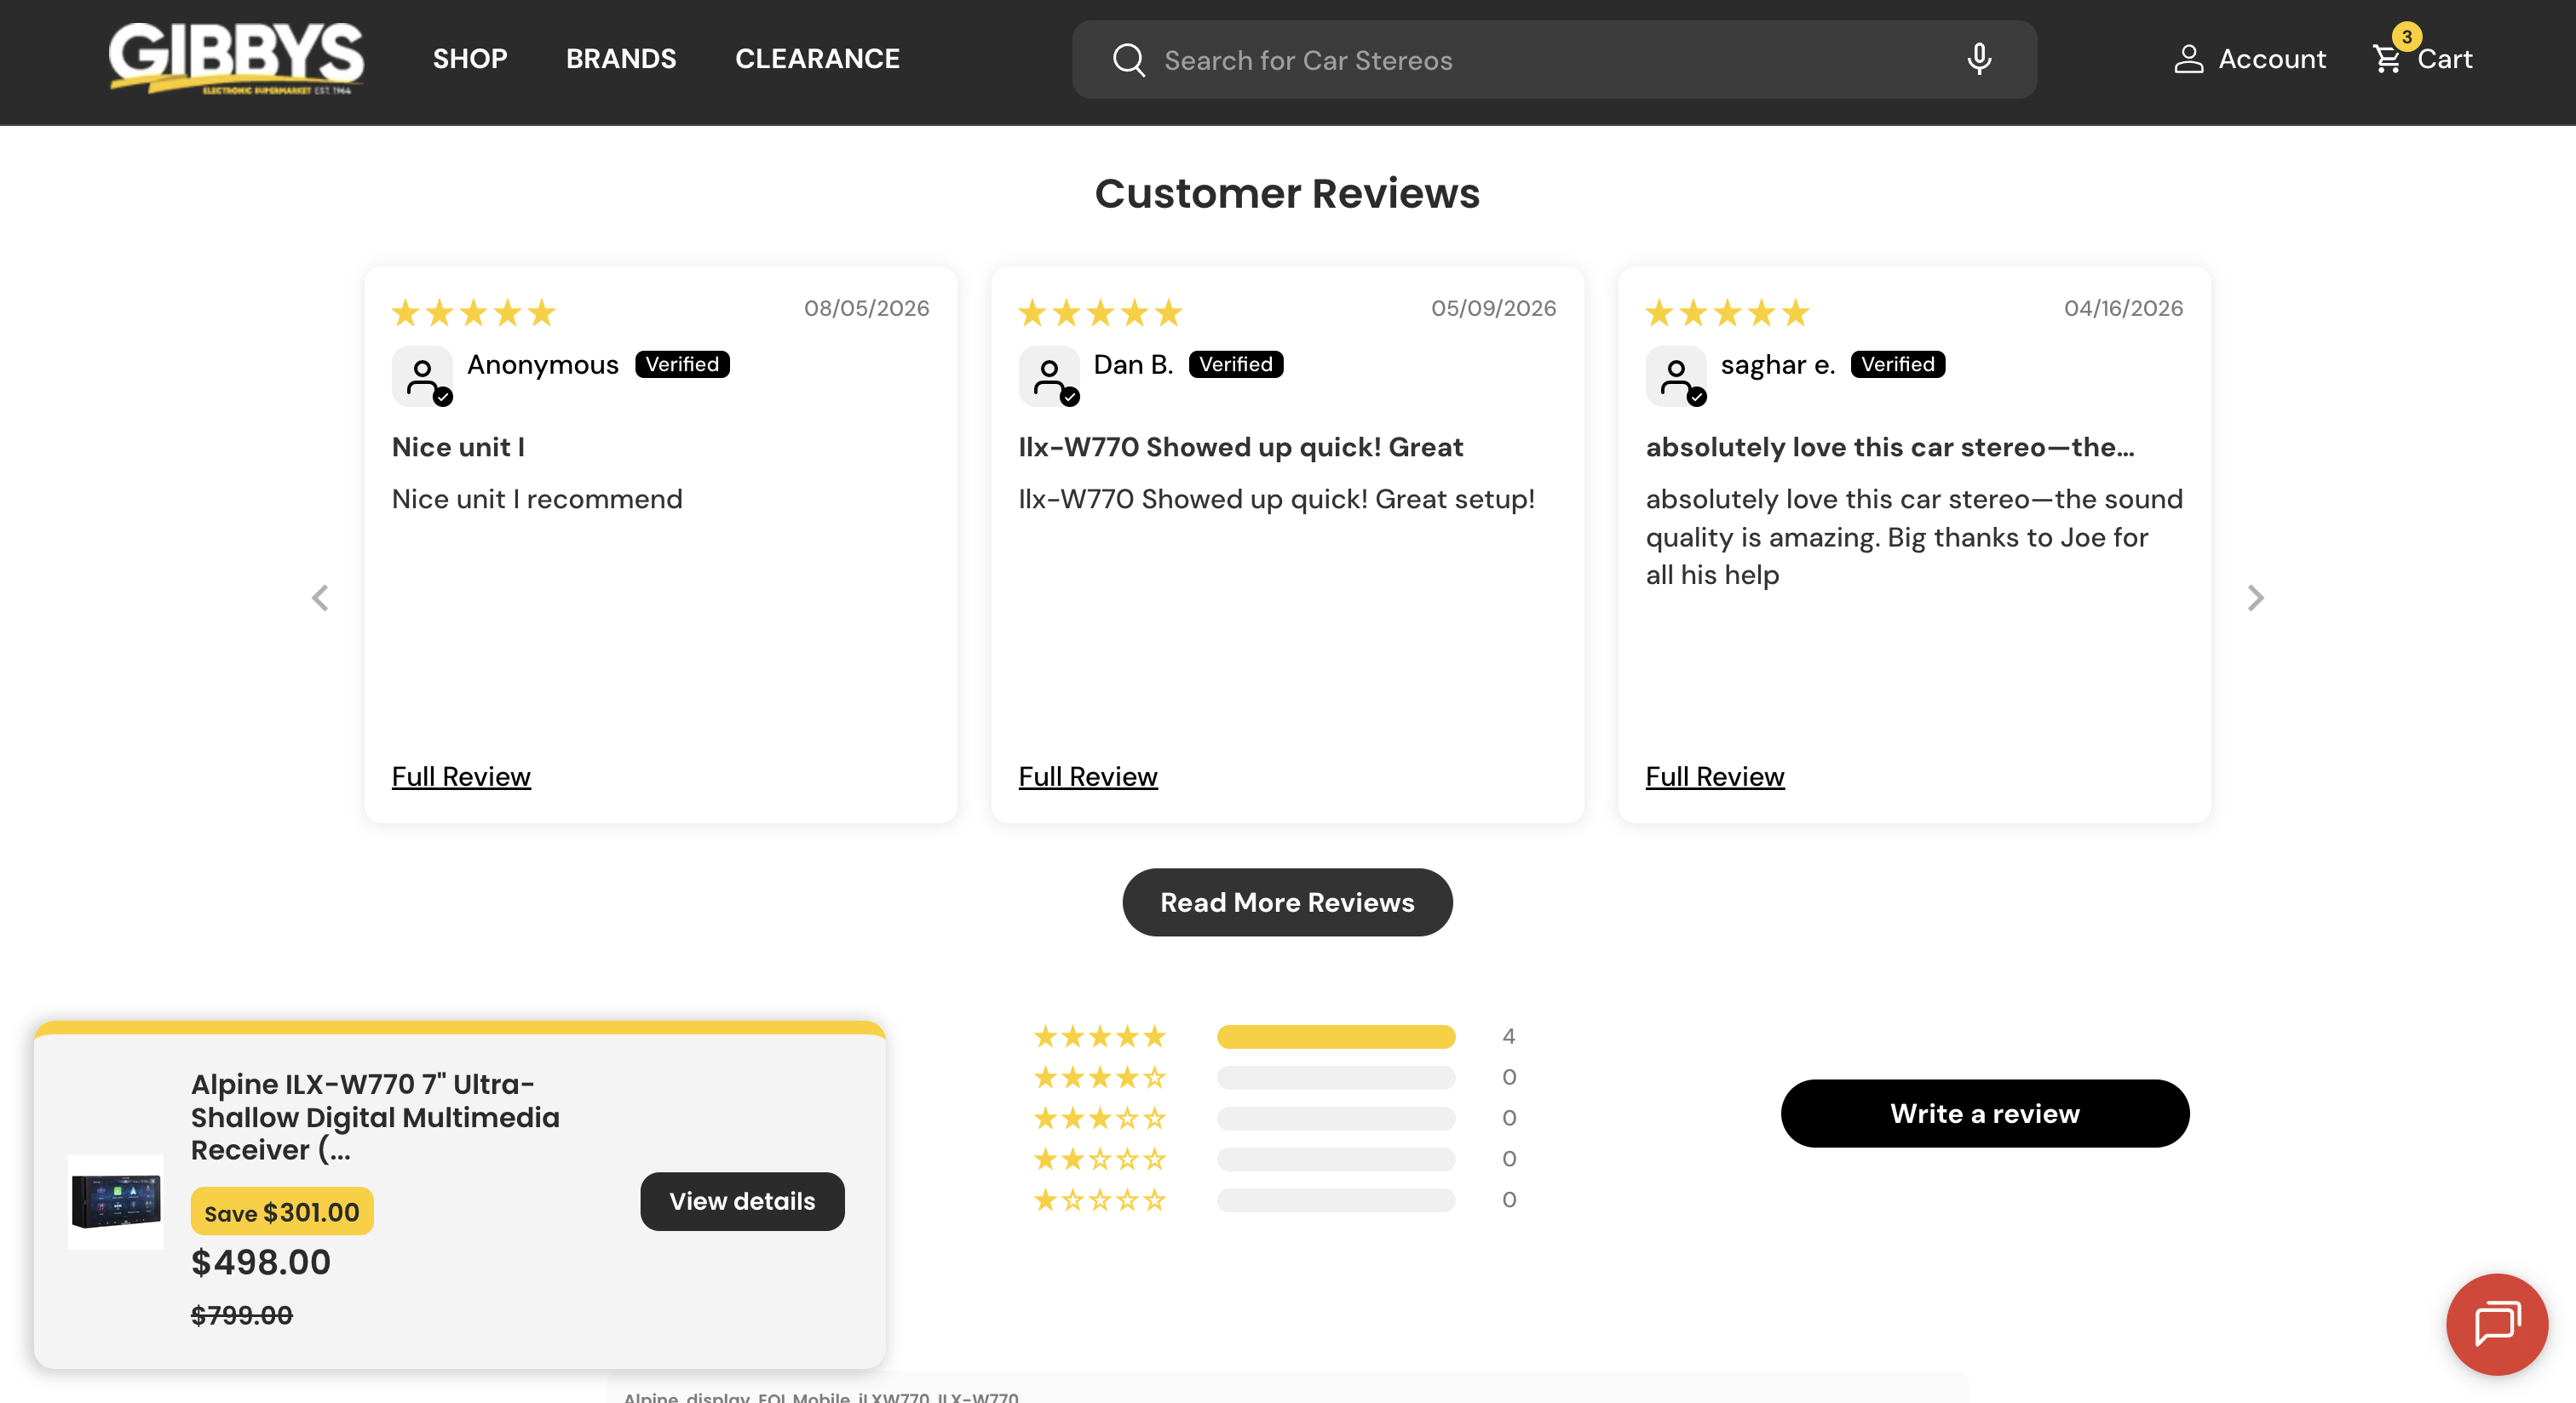Click Verified badge next to Dan B.
This screenshot has width=2576, height=1403.
point(1236,364)
